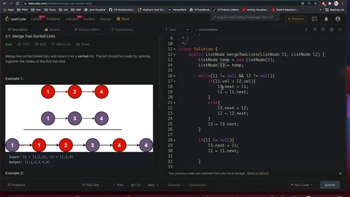The width and height of the screenshot is (350, 197).
Task: Reload the page
Action: [x=17, y=3]
